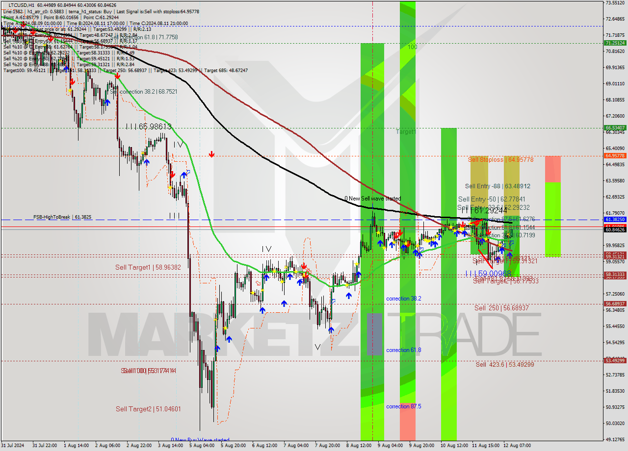Select the 'Sell Target1 | 58.96382' label
The image size is (628, 451).
(x=148, y=267)
